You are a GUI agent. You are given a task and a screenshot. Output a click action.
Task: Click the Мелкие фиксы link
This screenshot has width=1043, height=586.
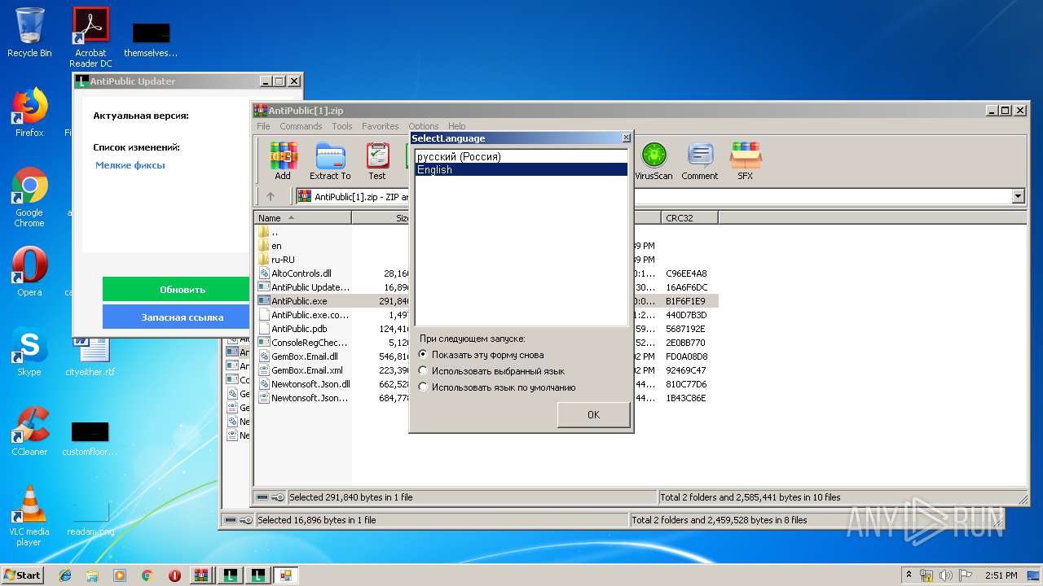pyautogui.click(x=130, y=165)
